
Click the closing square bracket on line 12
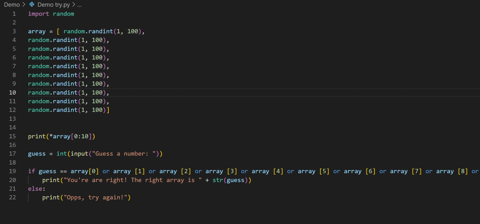coord(108,110)
